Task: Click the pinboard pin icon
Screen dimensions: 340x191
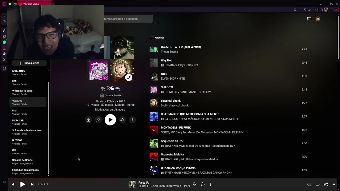Action: pyautogui.click(x=295, y=10)
